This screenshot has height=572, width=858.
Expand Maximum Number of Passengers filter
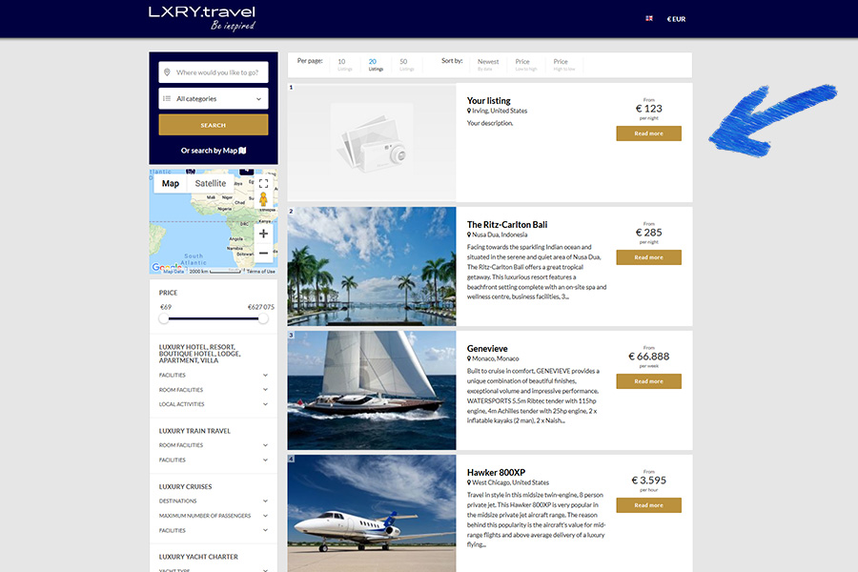click(214, 516)
